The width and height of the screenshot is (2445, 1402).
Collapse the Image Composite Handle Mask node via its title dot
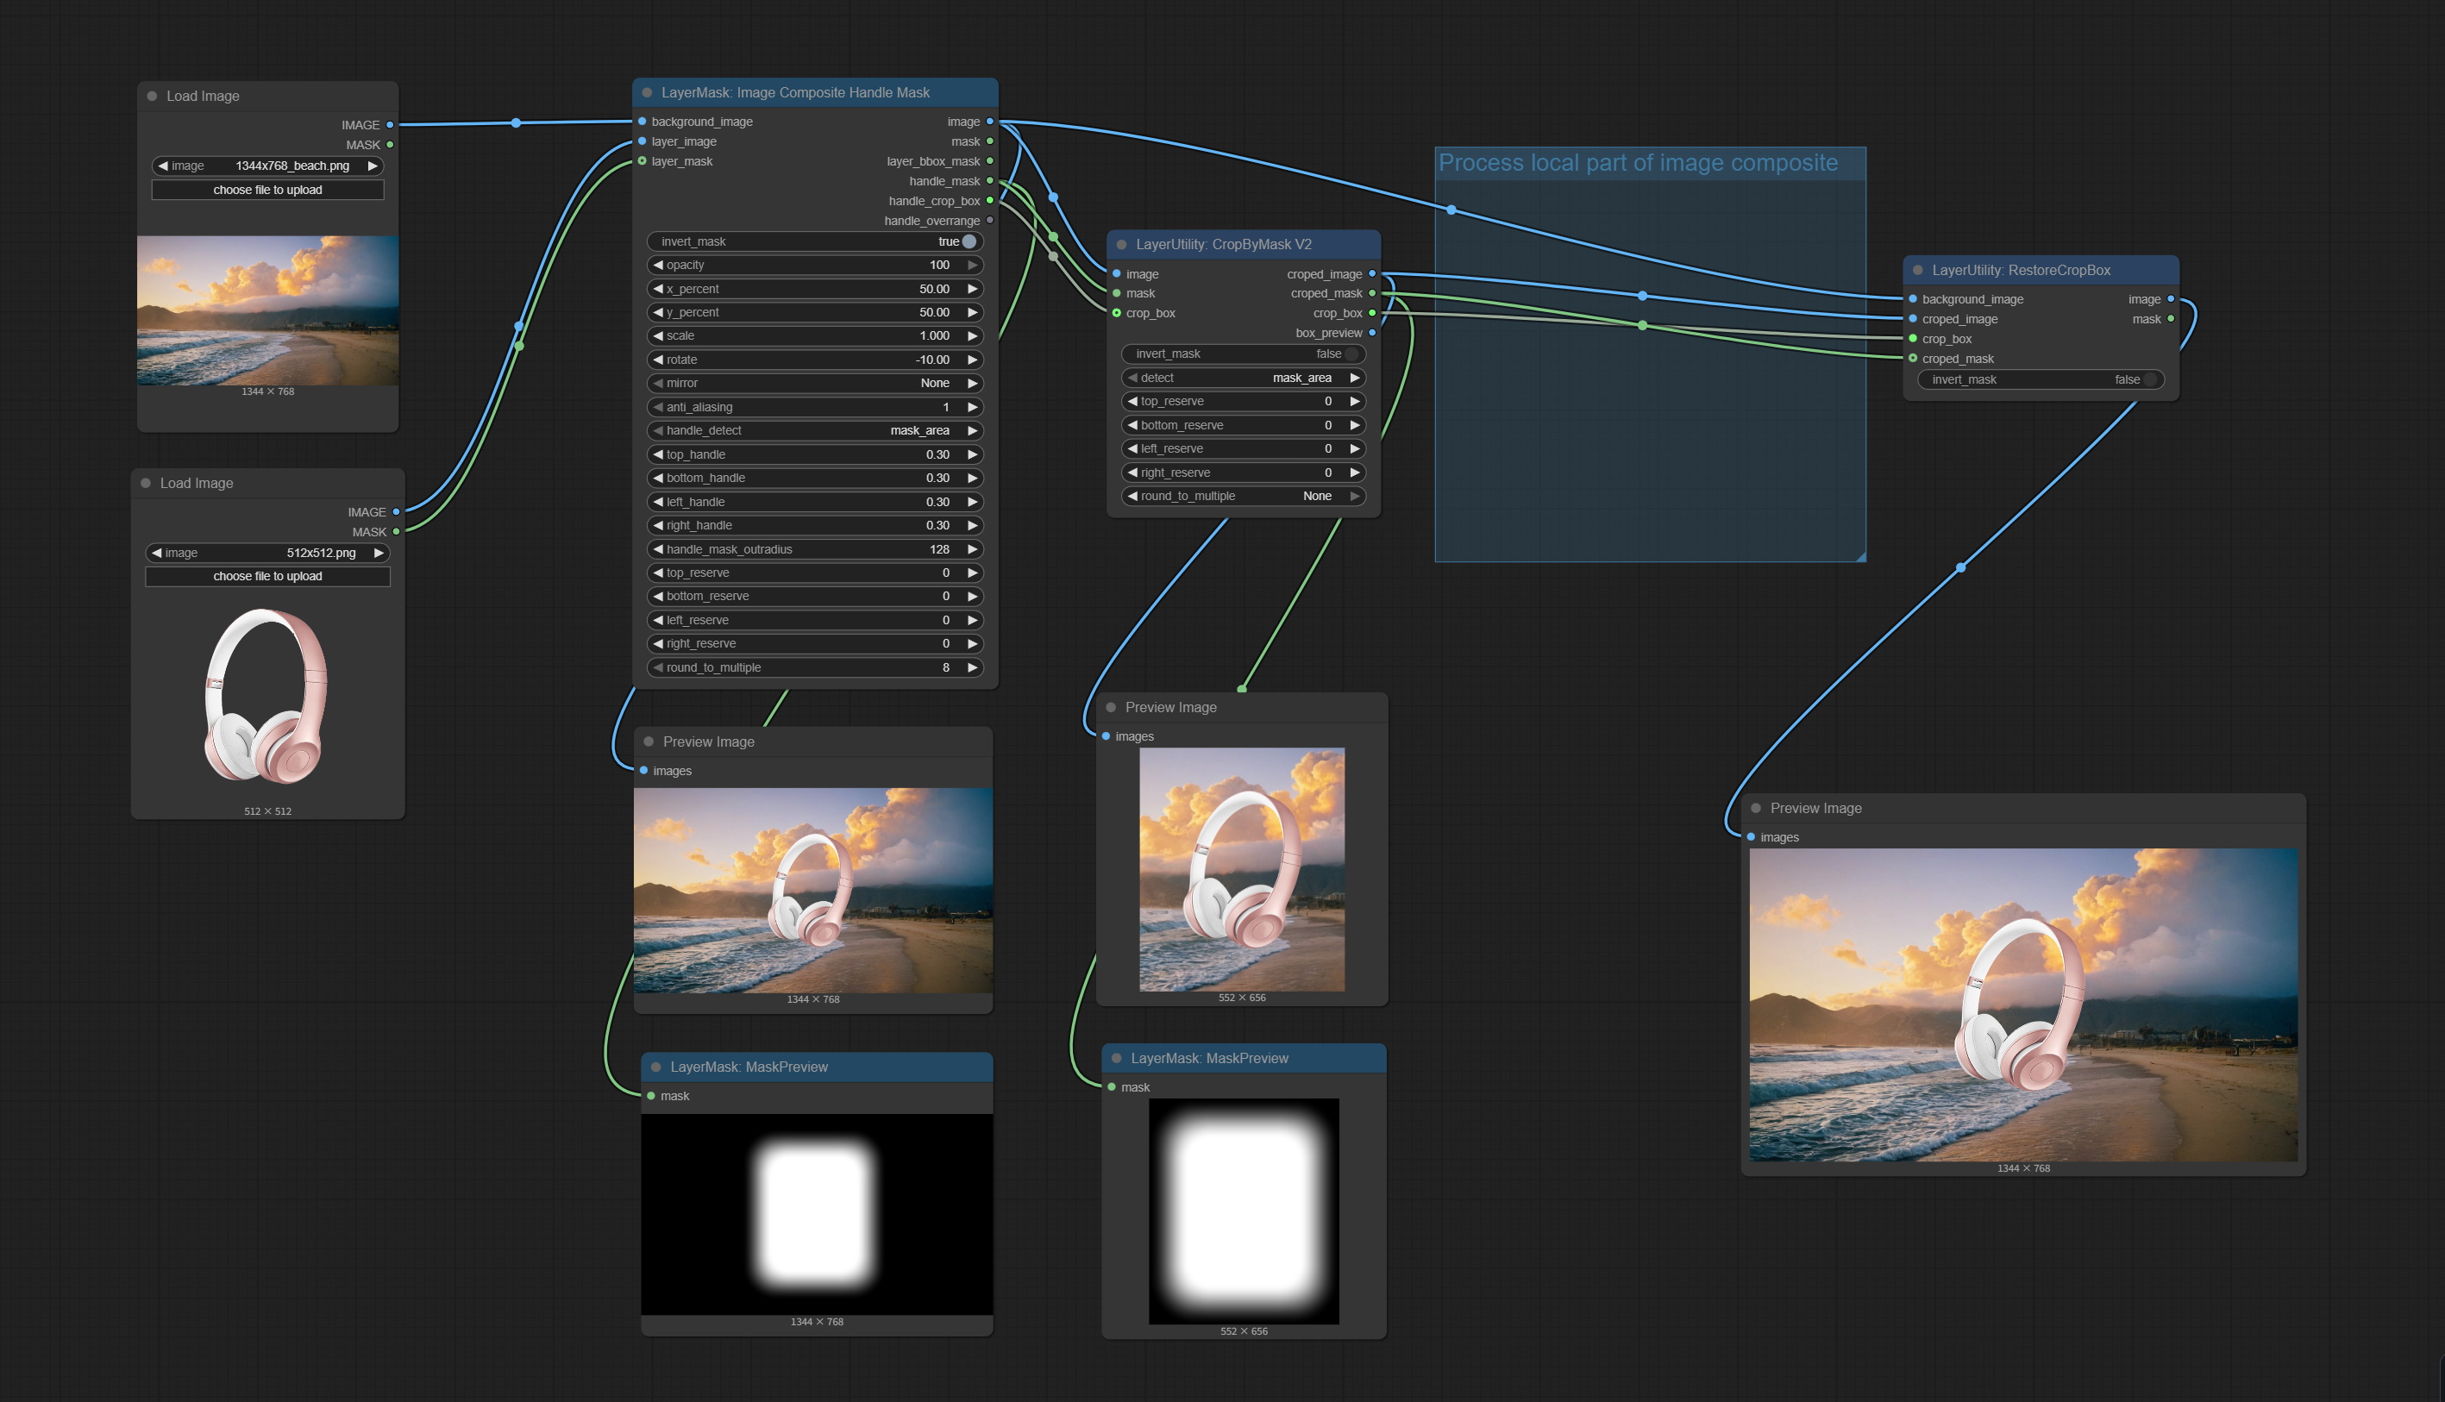tap(647, 92)
